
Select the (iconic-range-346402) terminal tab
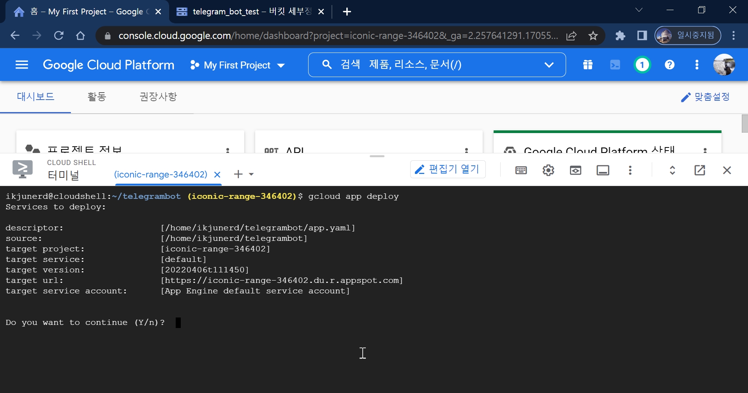161,174
